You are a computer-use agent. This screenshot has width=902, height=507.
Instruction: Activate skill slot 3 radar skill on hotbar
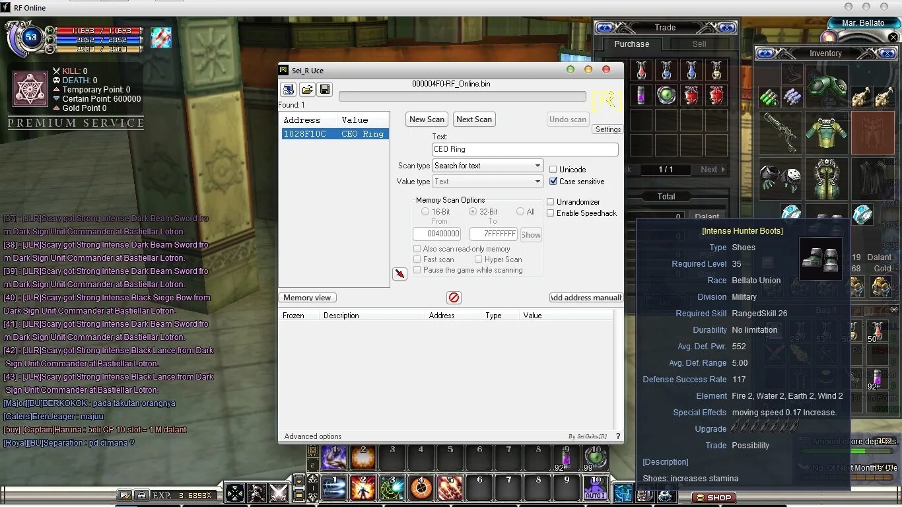[x=392, y=488]
